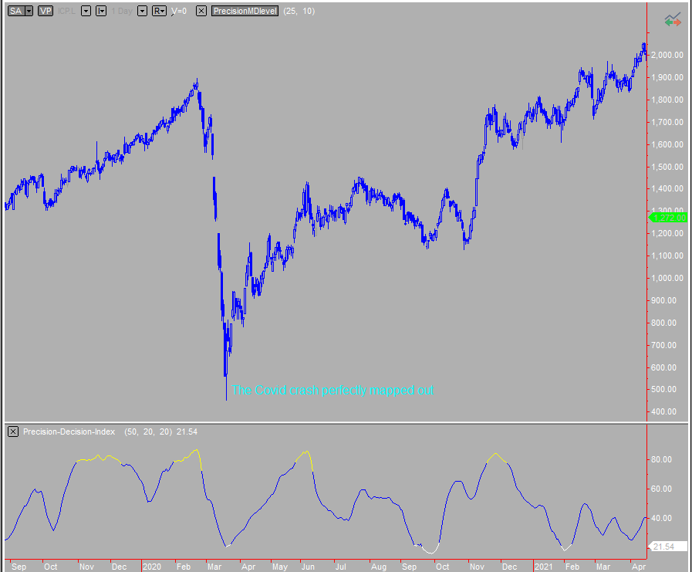
Task: Open the dropdown attached to the R button
Action: 162,12
